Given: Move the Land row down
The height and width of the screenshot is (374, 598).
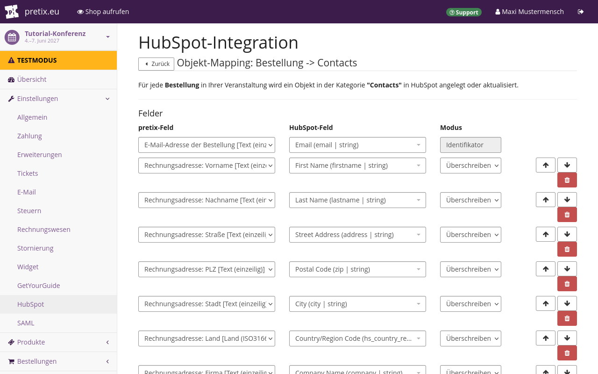Looking at the screenshot, I should 567,338.
